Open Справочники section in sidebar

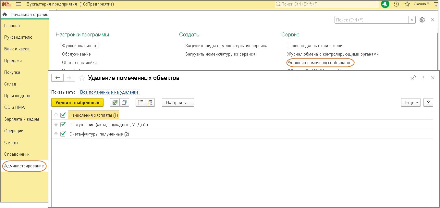pyautogui.click(x=17, y=154)
